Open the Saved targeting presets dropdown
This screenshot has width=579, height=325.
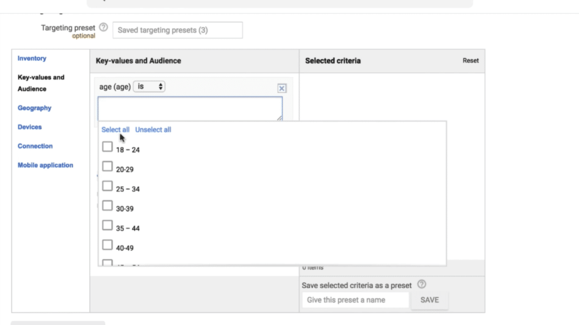[x=177, y=30]
